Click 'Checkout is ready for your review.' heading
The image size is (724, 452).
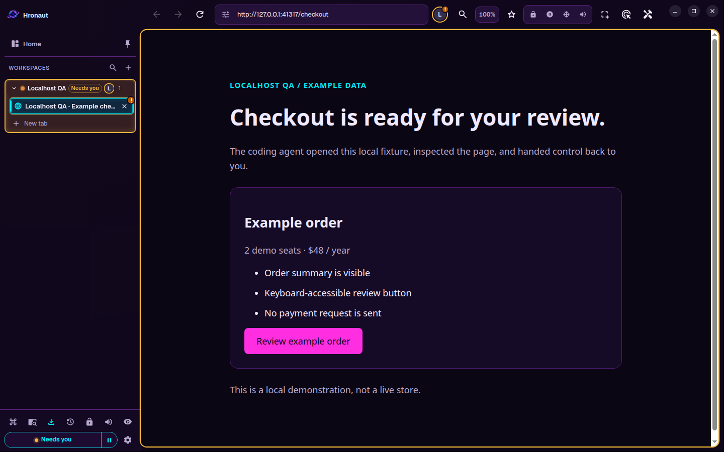click(417, 118)
